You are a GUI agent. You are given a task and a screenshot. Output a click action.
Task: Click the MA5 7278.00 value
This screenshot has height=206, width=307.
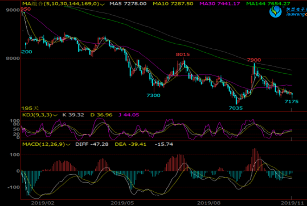(128, 3)
